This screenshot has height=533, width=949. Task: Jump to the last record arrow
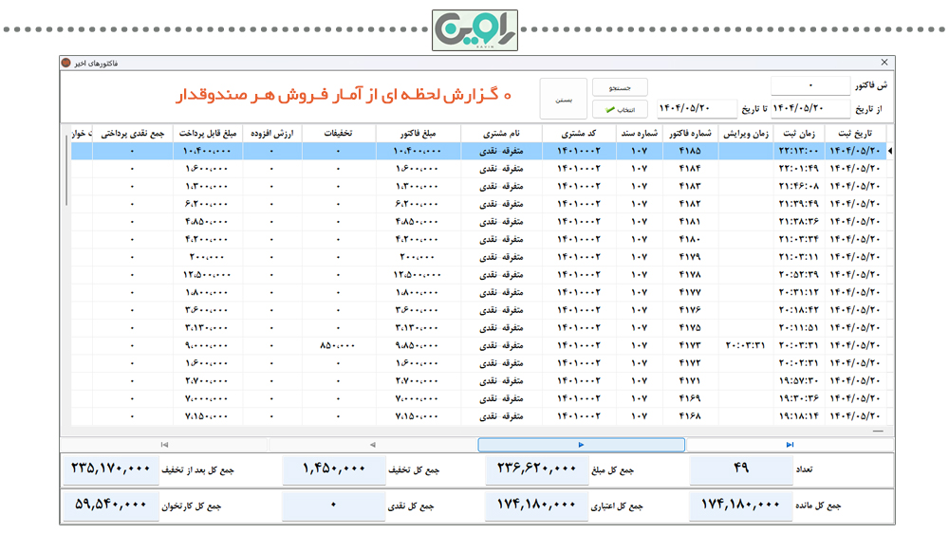(x=790, y=445)
